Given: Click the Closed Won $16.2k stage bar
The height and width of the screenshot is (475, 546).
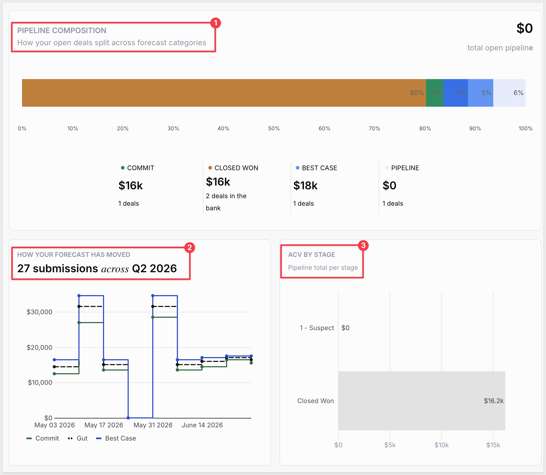Looking at the screenshot, I should click(422, 401).
